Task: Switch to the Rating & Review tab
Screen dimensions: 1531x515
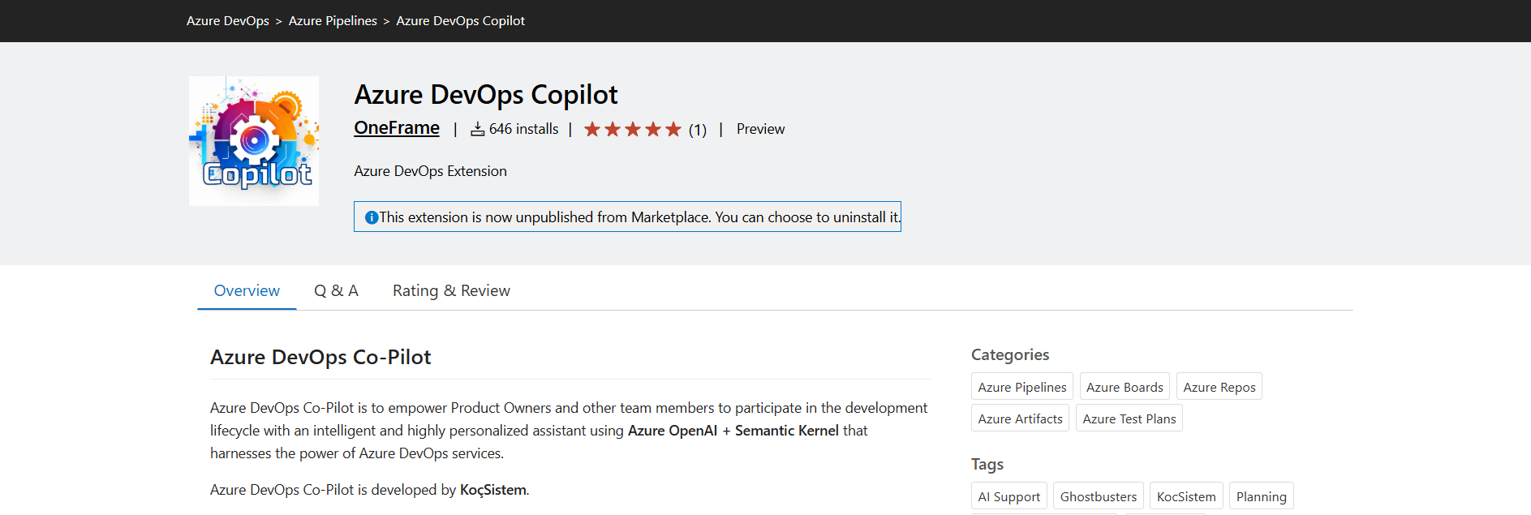Action: pos(451,290)
